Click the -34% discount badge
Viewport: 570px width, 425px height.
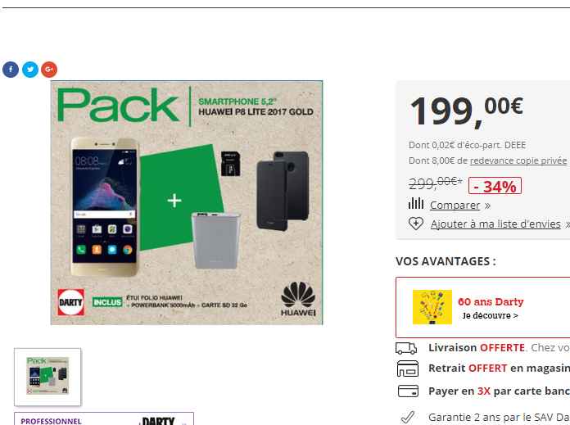pyautogui.click(x=495, y=186)
